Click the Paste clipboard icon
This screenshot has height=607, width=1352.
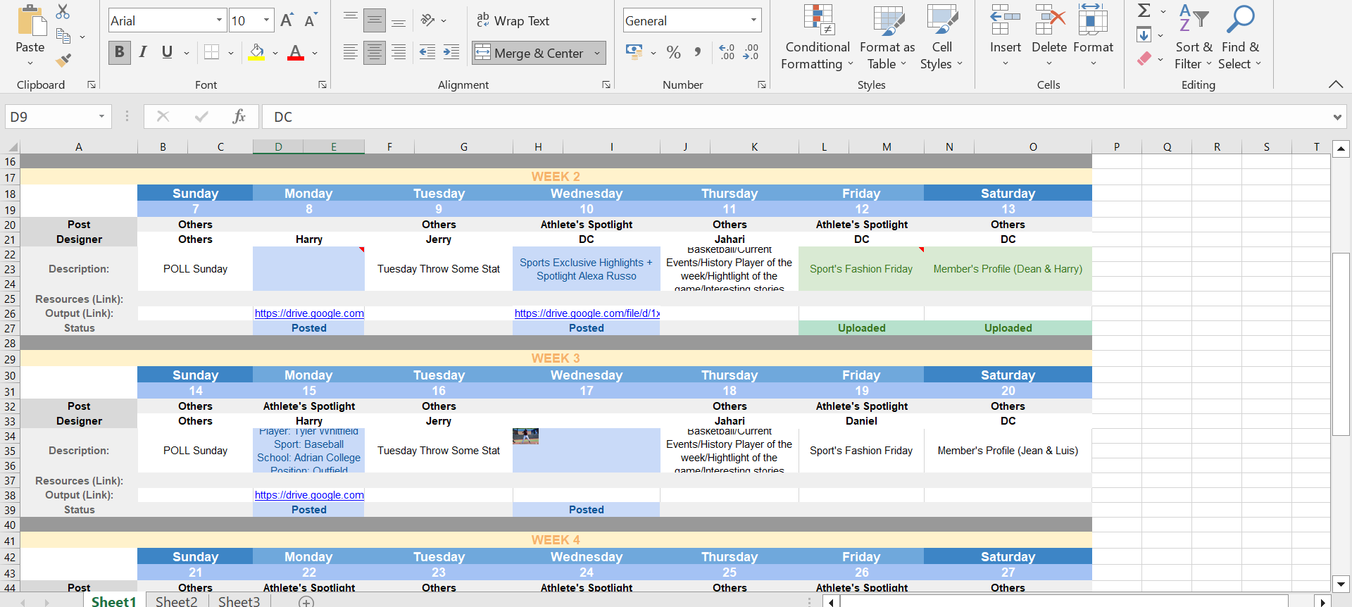(30, 21)
